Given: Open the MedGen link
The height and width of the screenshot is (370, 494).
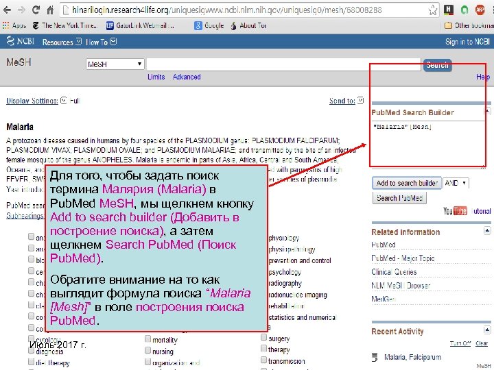Looking at the screenshot, I should pyautogui.click(x=384, y=299).
